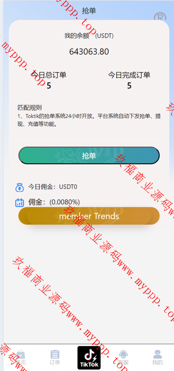Open the profile person icon
Viewport: 174px width, 371px height.
157,354
